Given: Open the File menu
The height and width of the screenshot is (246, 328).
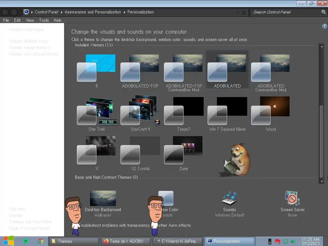Looking at the screenshot, I should pyautogui.click(x=6, y=20).
